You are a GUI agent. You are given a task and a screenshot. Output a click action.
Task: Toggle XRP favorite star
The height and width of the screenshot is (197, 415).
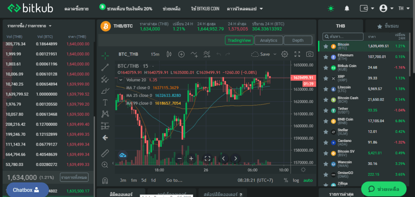[326, 78]
